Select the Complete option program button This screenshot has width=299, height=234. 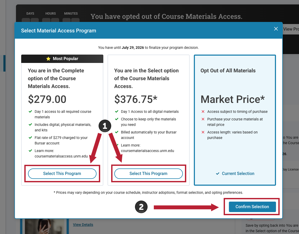62,173
